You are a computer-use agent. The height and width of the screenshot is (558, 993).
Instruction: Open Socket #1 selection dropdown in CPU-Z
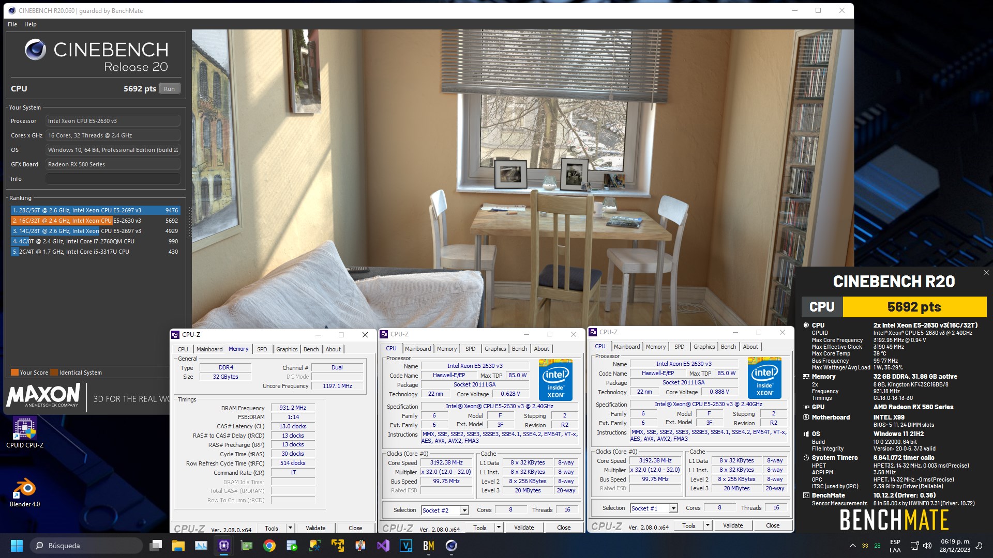673,508
